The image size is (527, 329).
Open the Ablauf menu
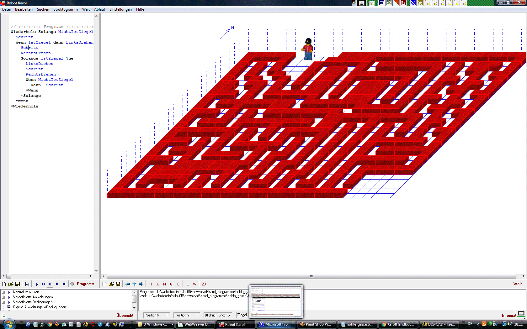[99, 9]
